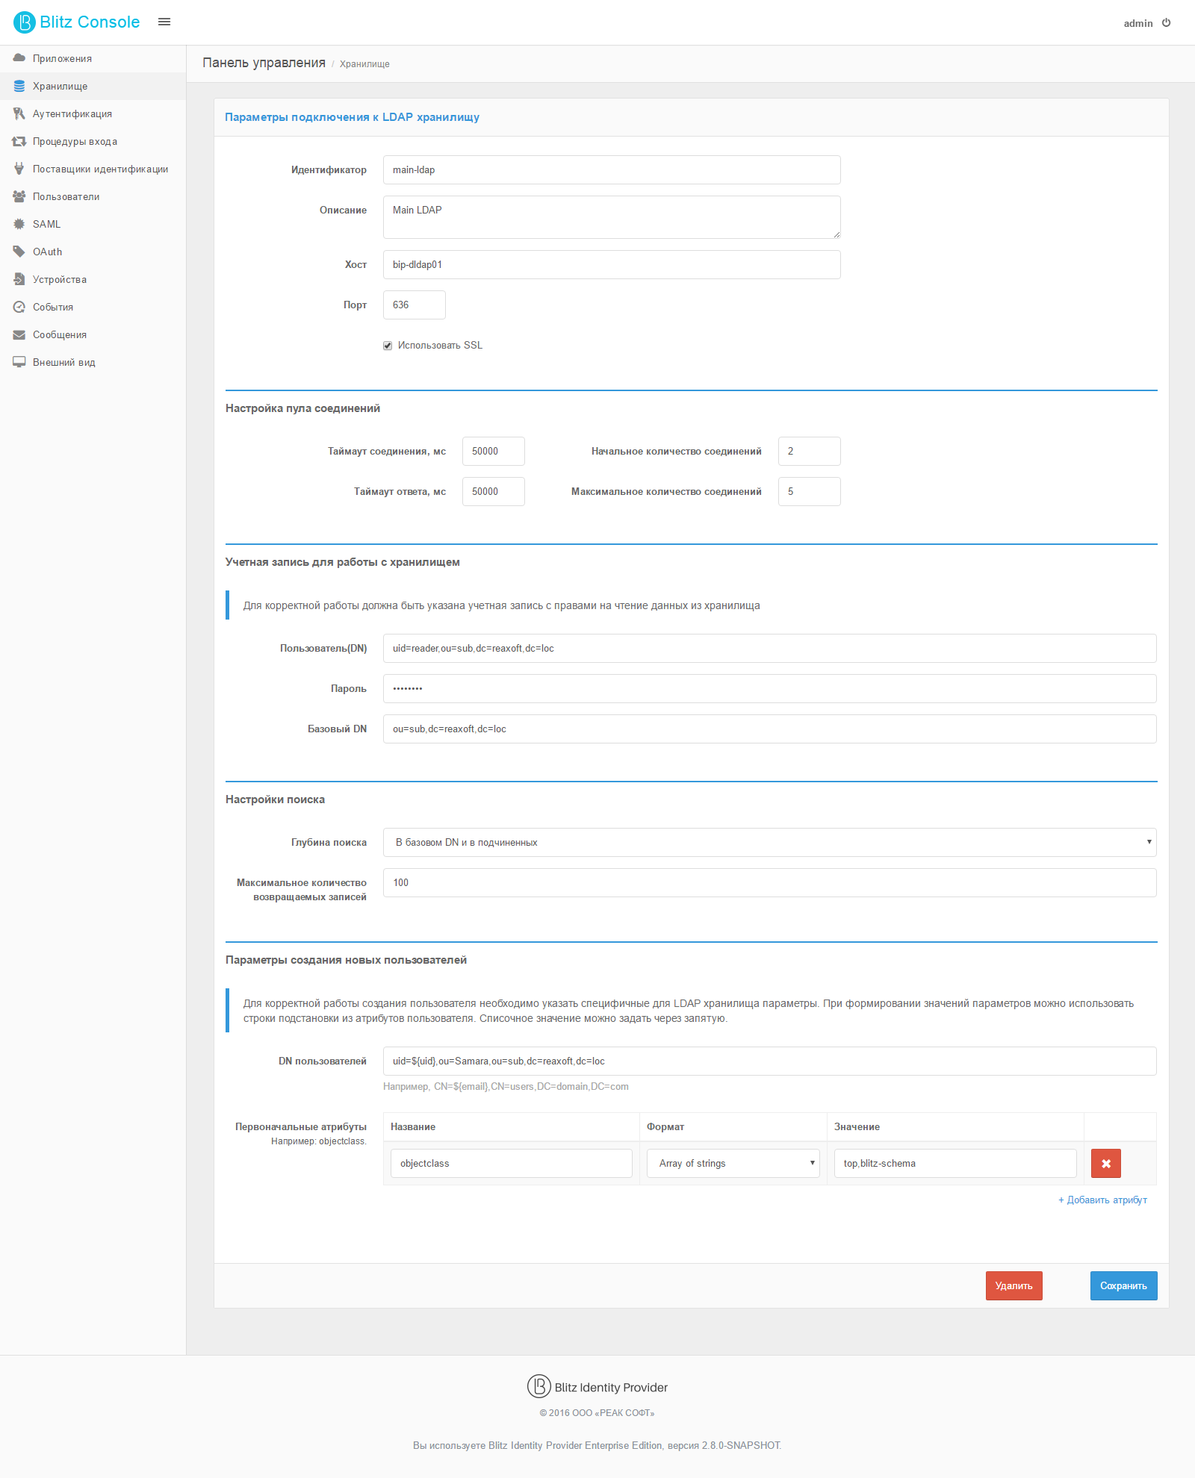This screenshot has height=1478, width=1195.
Task: Click the Название column header
Action: [413, 1126]
